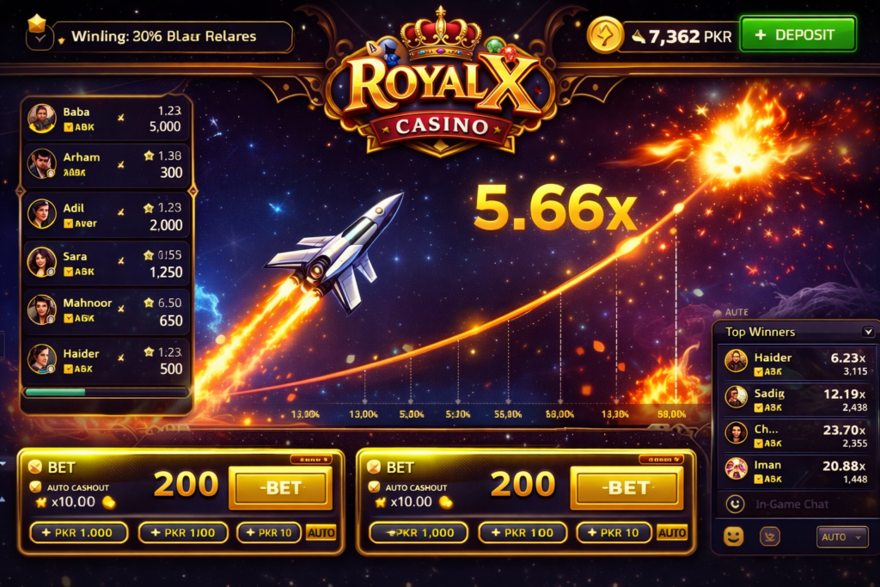Click the gold coin balance icon
The height and width of the screenshot is (587, 880).
[605, 35]
